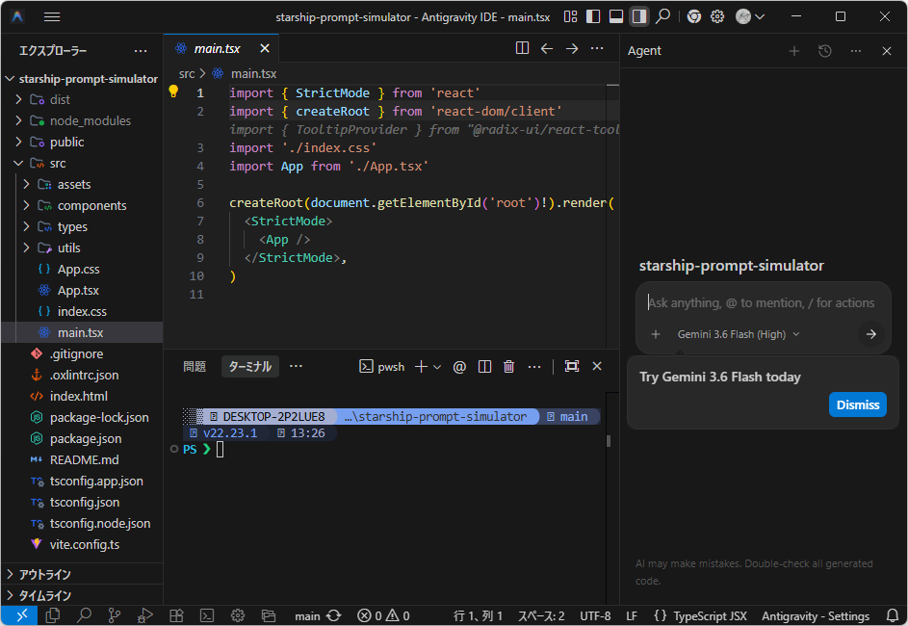Screen dimensions: 908x626
Task: Open explorer more actions menu
Action: 141,51
